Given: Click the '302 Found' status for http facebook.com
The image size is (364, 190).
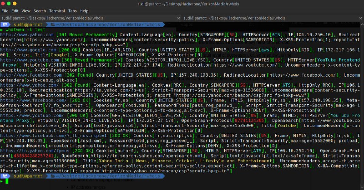Looking at the screenshot, I should tap(79, 75).
